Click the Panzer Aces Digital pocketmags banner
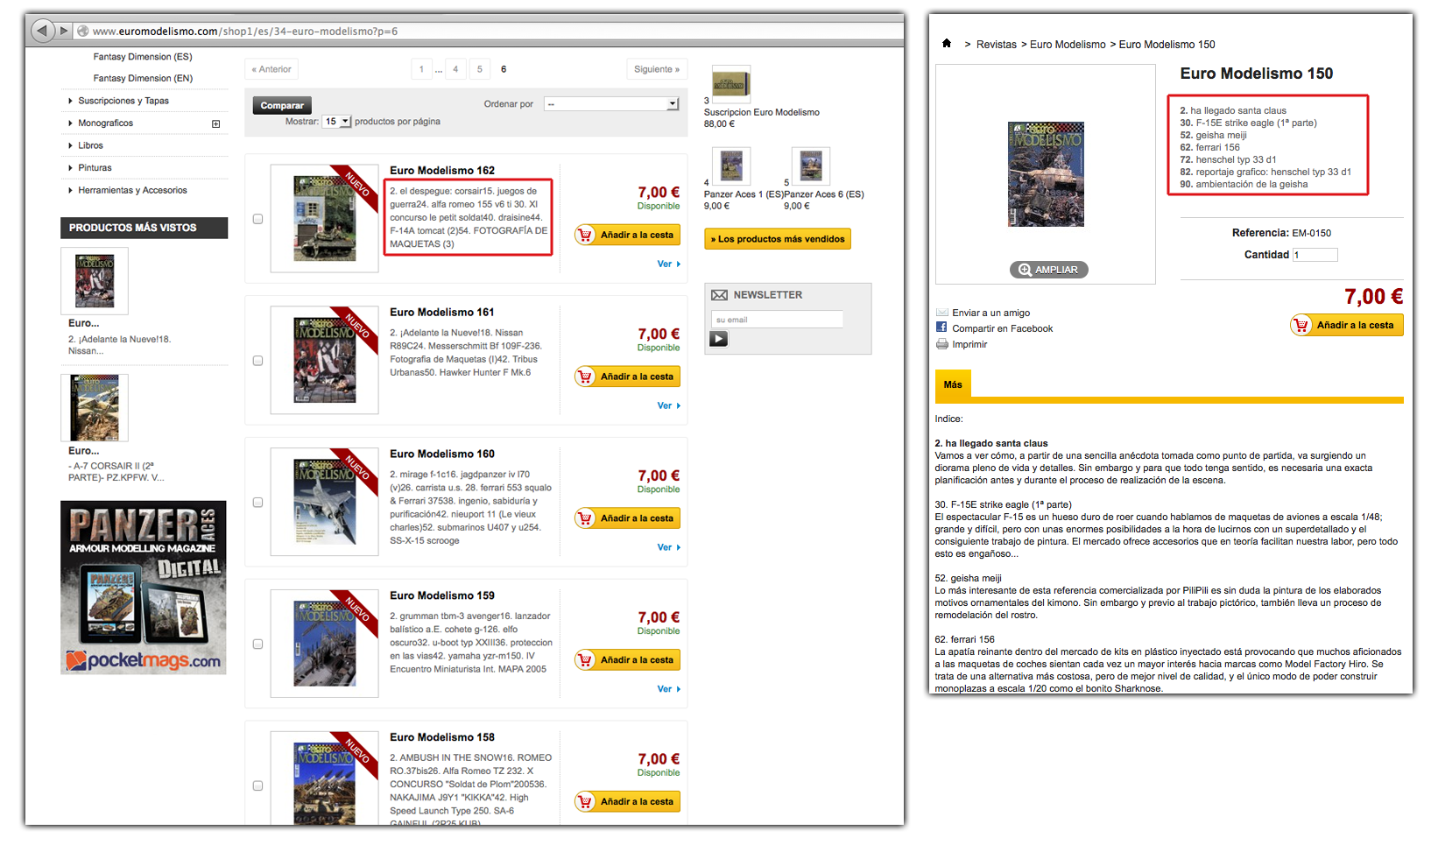 144,588
